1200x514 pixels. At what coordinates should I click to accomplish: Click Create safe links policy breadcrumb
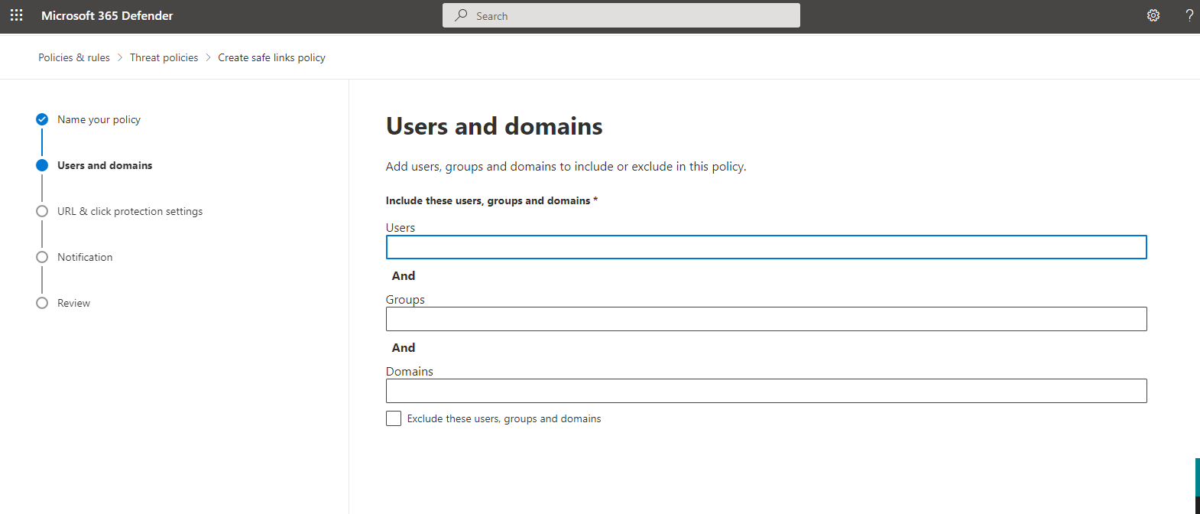(x=271, y=57)
